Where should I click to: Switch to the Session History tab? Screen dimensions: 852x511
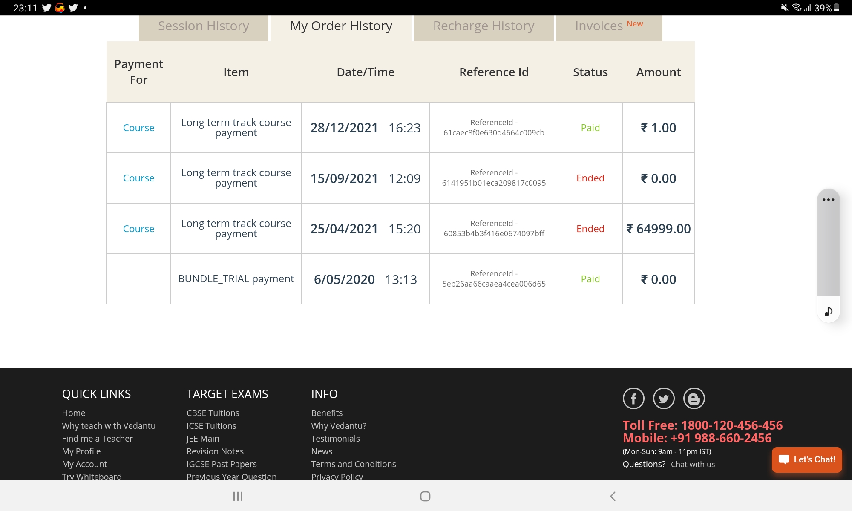(x=204, y=26)
